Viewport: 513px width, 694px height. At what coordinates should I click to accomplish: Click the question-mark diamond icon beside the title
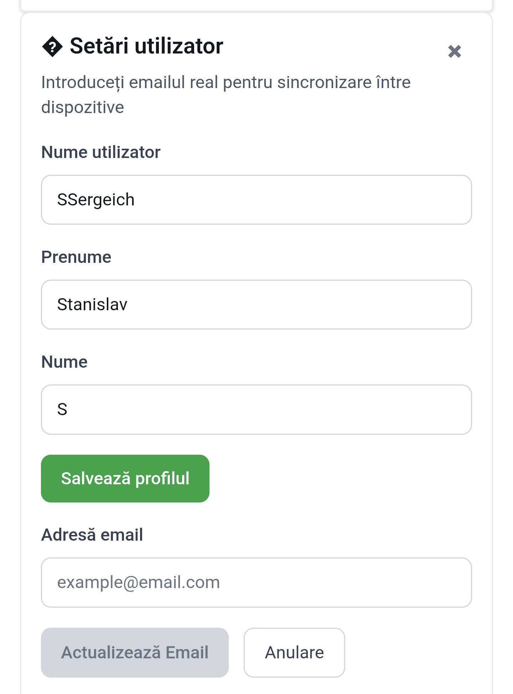click(x=52, y=47)
